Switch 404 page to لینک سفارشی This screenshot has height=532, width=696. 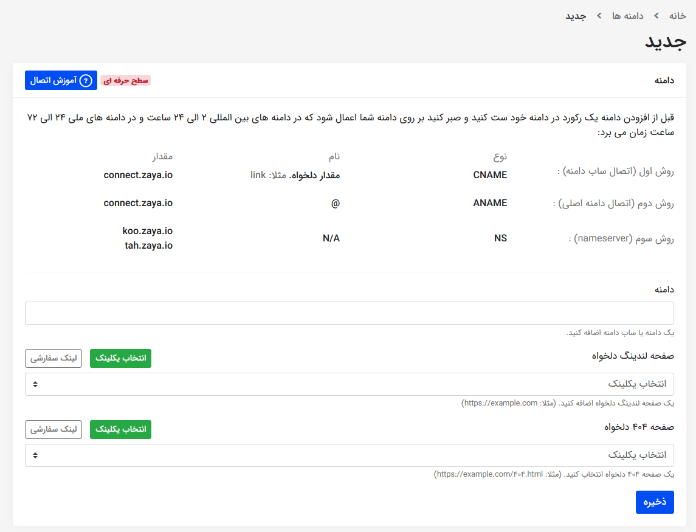tap(53, 430)
